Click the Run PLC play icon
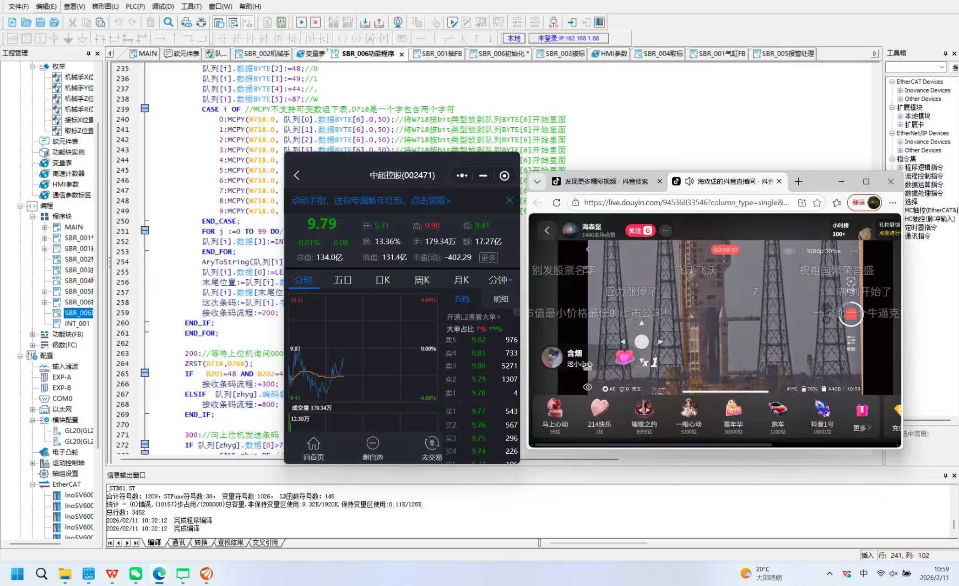Viewport: 959px width, 586px height. 301,22
